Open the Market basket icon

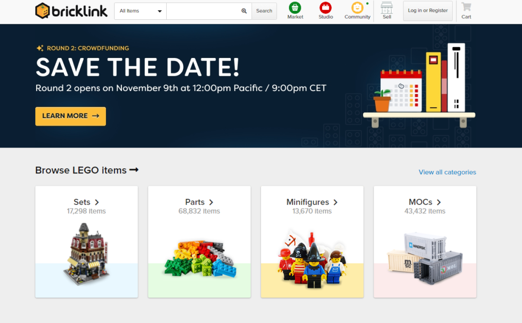(x=295, y=7)
